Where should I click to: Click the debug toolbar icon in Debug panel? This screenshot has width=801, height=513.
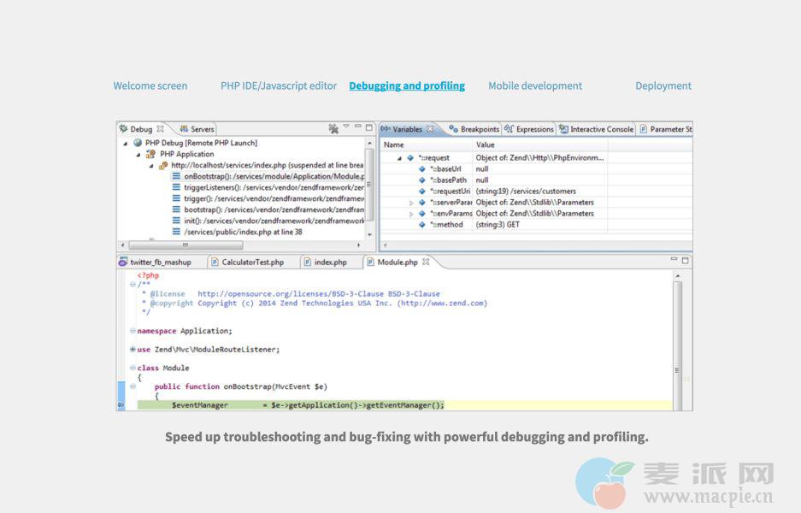point(333,129)
